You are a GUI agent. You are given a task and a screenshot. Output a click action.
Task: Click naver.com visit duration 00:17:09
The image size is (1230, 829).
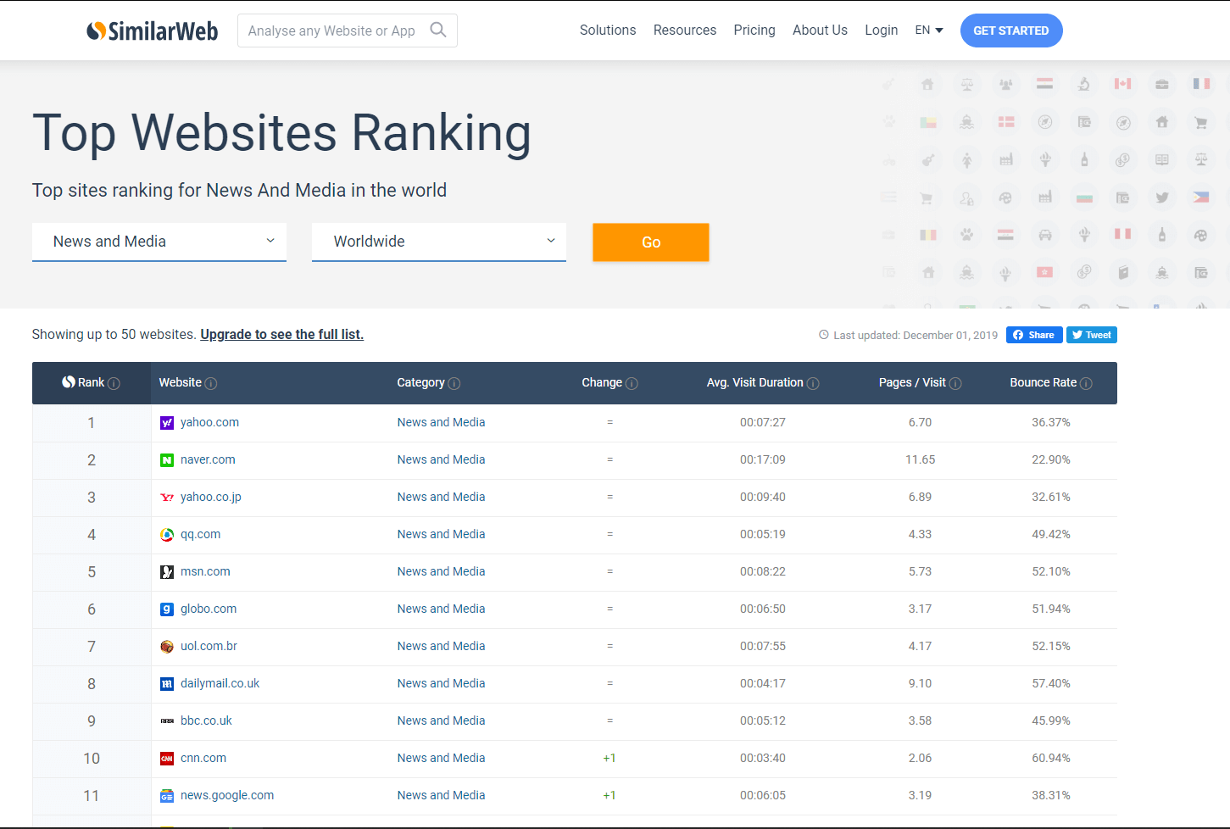pos(763,459)
